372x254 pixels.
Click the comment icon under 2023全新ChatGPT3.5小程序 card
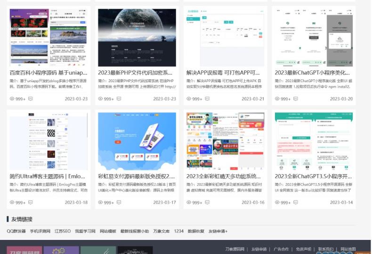click(x=295, y=203)
